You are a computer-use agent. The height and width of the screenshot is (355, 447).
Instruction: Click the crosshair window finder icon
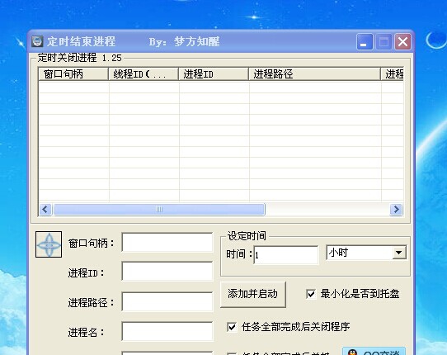pyautogui.click(x=49, y=244)
